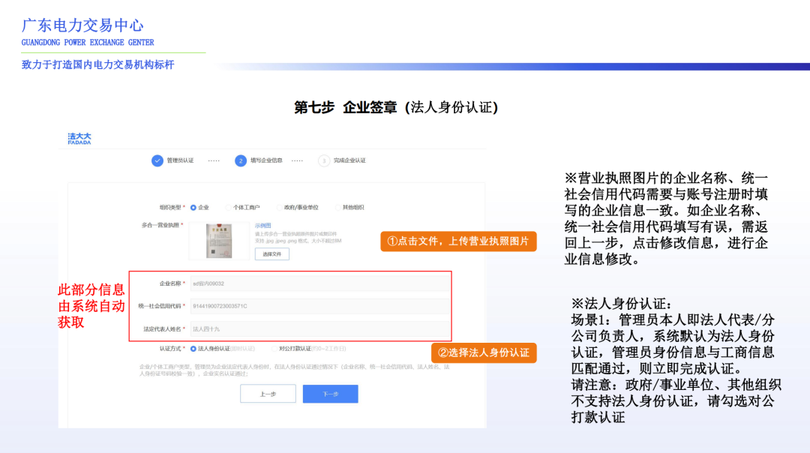Click the blue 下一步 button
810x453 pixels.
tap(330, 393)
